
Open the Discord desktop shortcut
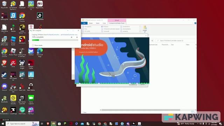coord(4,87)
